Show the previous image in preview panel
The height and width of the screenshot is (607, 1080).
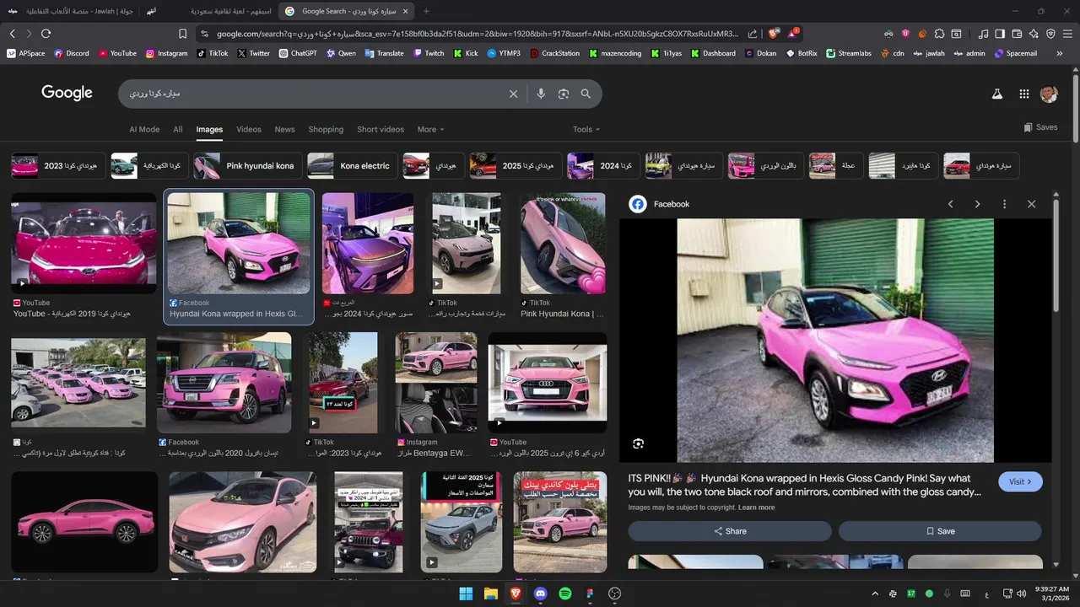coord(950,204)
